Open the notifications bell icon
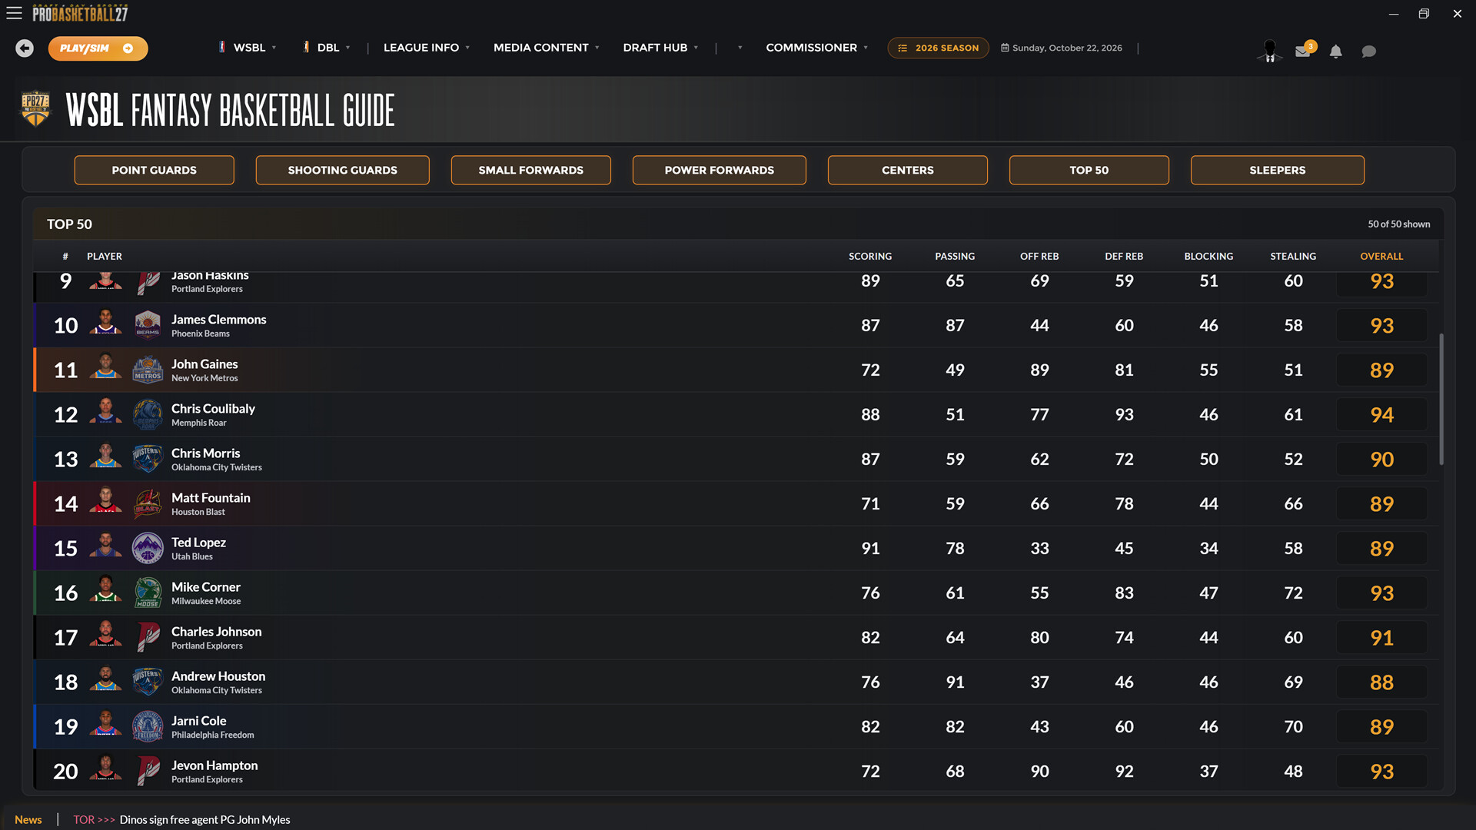1476x830 pixels. click(1336, 51)
